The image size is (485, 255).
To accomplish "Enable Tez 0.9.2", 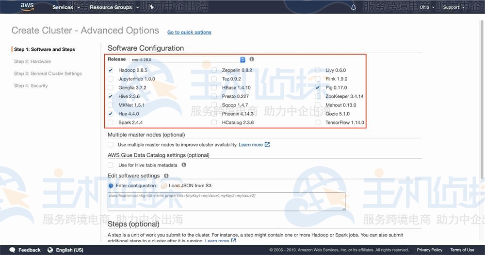I will click(214, 79).
